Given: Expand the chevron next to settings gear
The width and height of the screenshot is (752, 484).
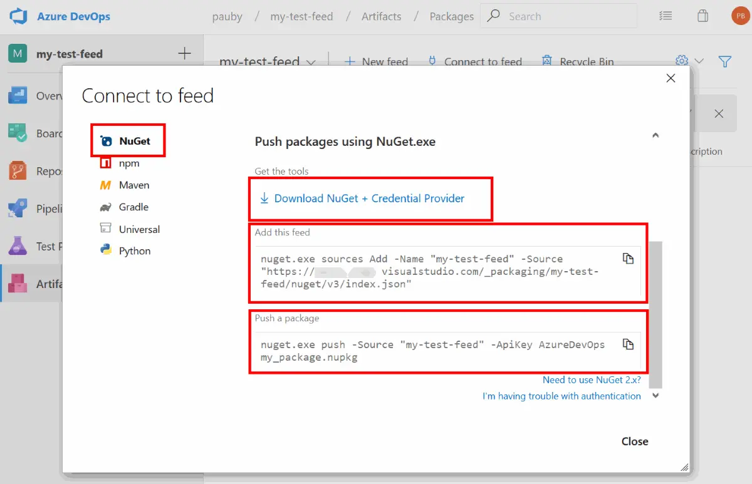Looking at the screenshot, I should [699, 61].
